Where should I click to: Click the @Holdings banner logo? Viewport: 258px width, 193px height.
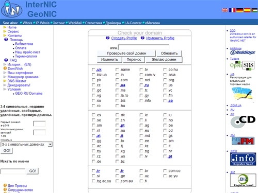(243, 52)
